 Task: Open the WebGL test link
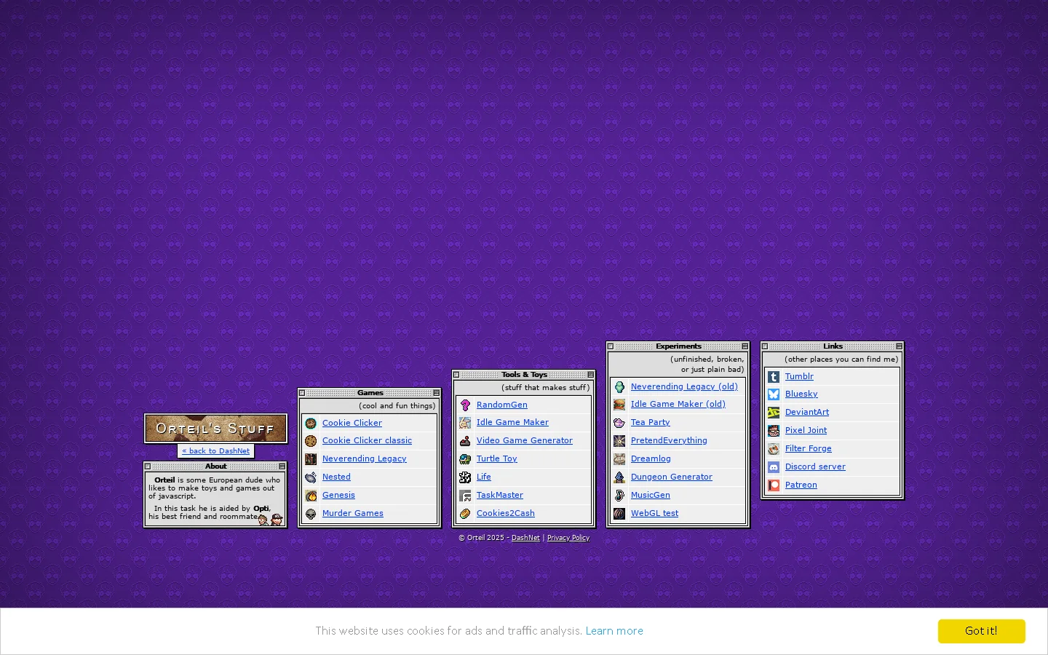(654, 513)
